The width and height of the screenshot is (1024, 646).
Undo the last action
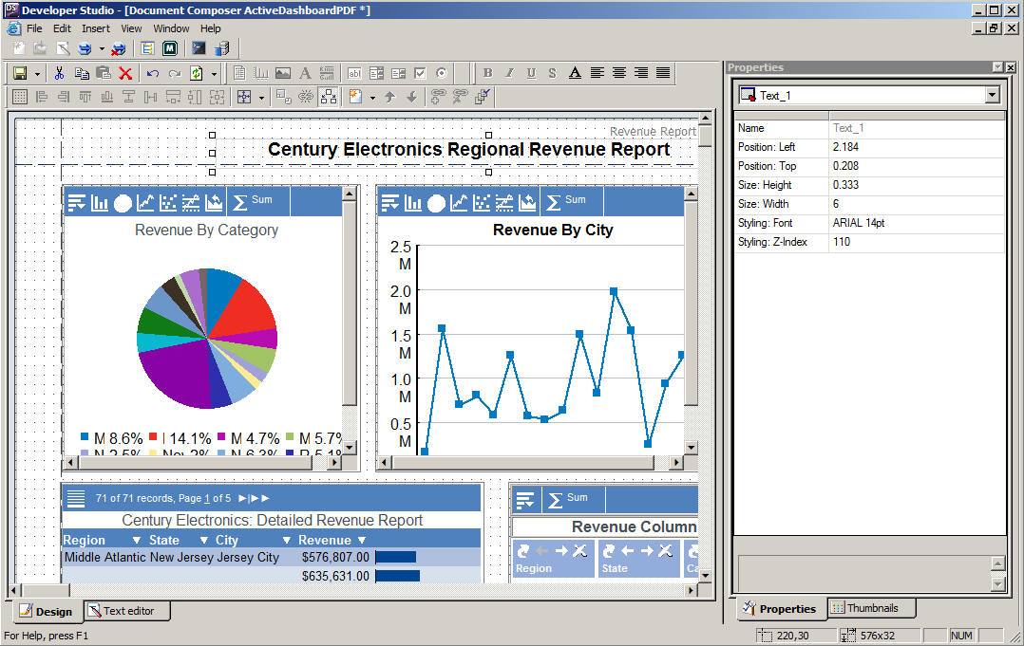click(153, 73)
